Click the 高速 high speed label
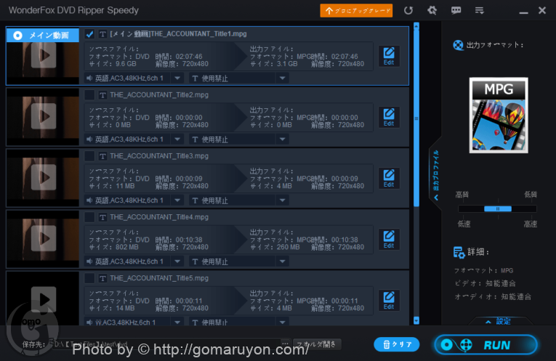This screenshot has height=361, width=556. pos(530,224)
